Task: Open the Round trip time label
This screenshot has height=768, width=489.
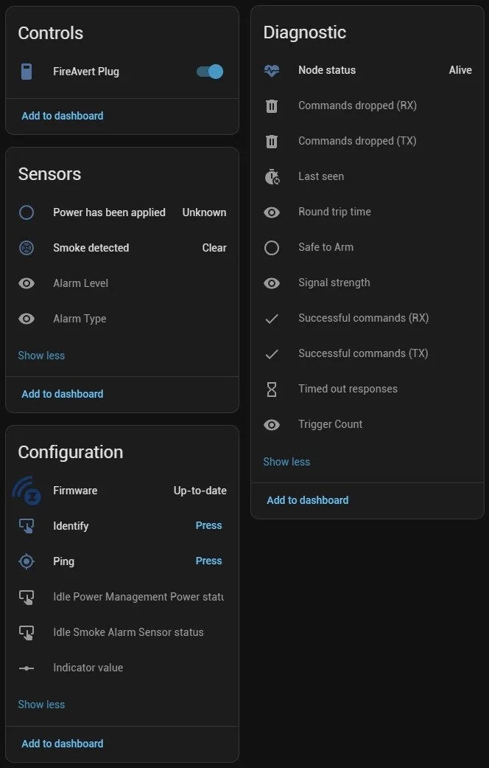Action: pyautogui.click(x=335, y=212)
